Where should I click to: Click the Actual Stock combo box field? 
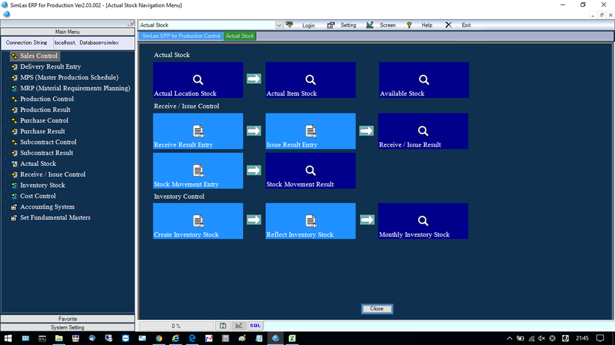tap(207, 25)
